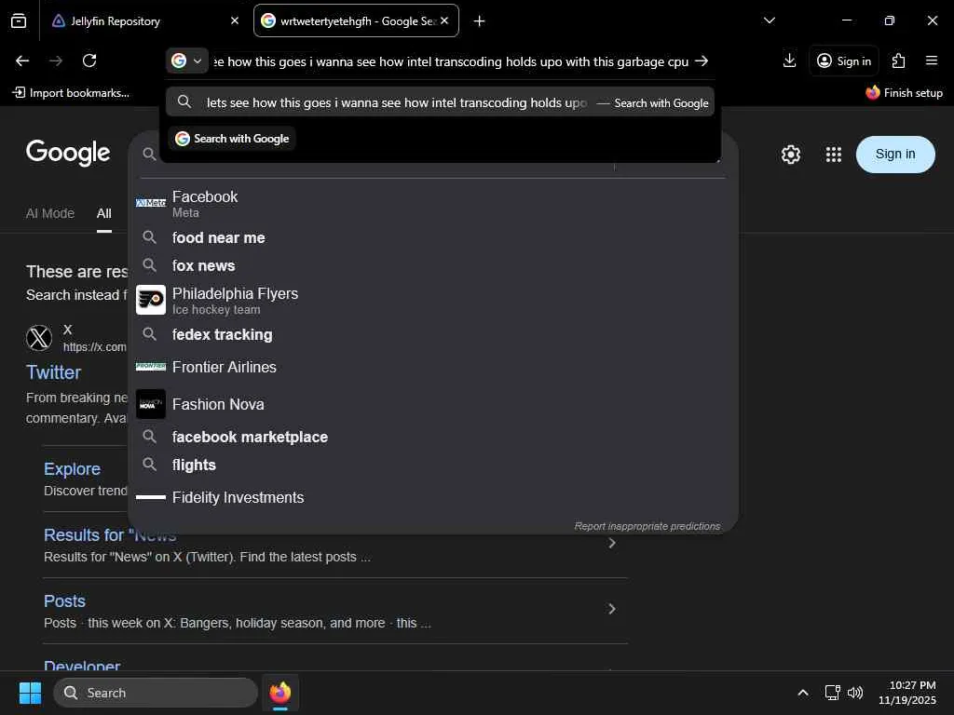The width and height of the screenshot is (954, 715).
Task: Click the Windows taskbar Search box
Action: point(156,693)
